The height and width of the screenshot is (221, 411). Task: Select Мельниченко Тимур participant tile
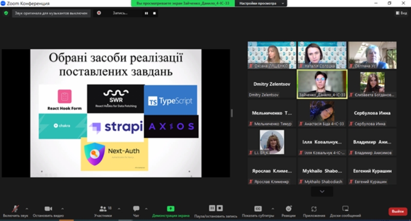tap(272, 113)
